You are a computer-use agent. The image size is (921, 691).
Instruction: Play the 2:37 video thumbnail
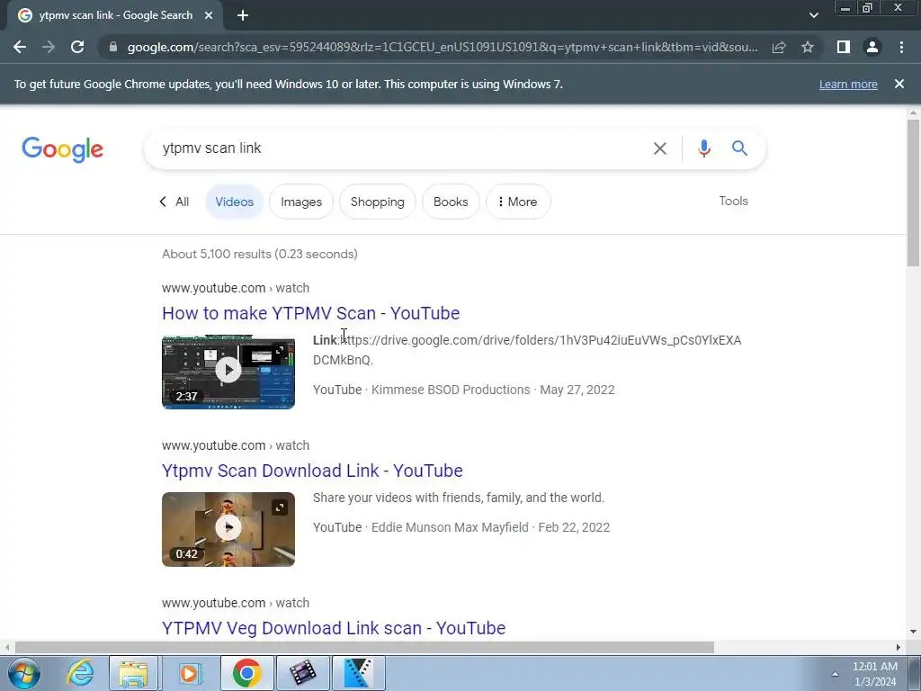(x=228, y=370)
